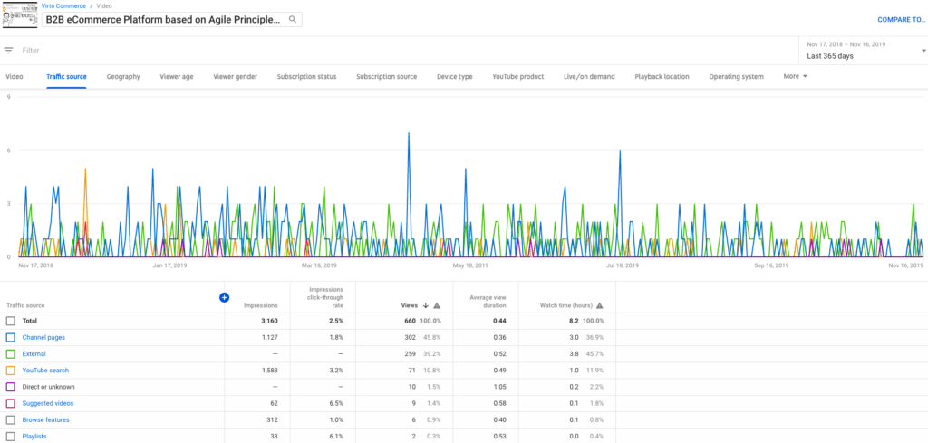Click the Direct or unknown row label
The width and height of the screenshot is (928, 443).
[x=49, y=388]
